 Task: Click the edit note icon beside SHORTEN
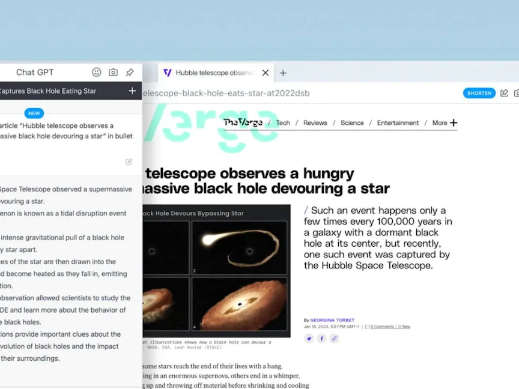pos(504,93)
